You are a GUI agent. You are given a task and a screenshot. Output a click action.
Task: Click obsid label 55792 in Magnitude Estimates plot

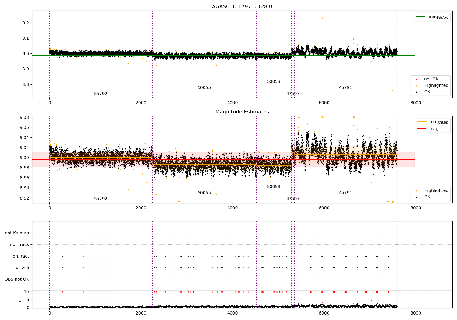click(101, 199)
